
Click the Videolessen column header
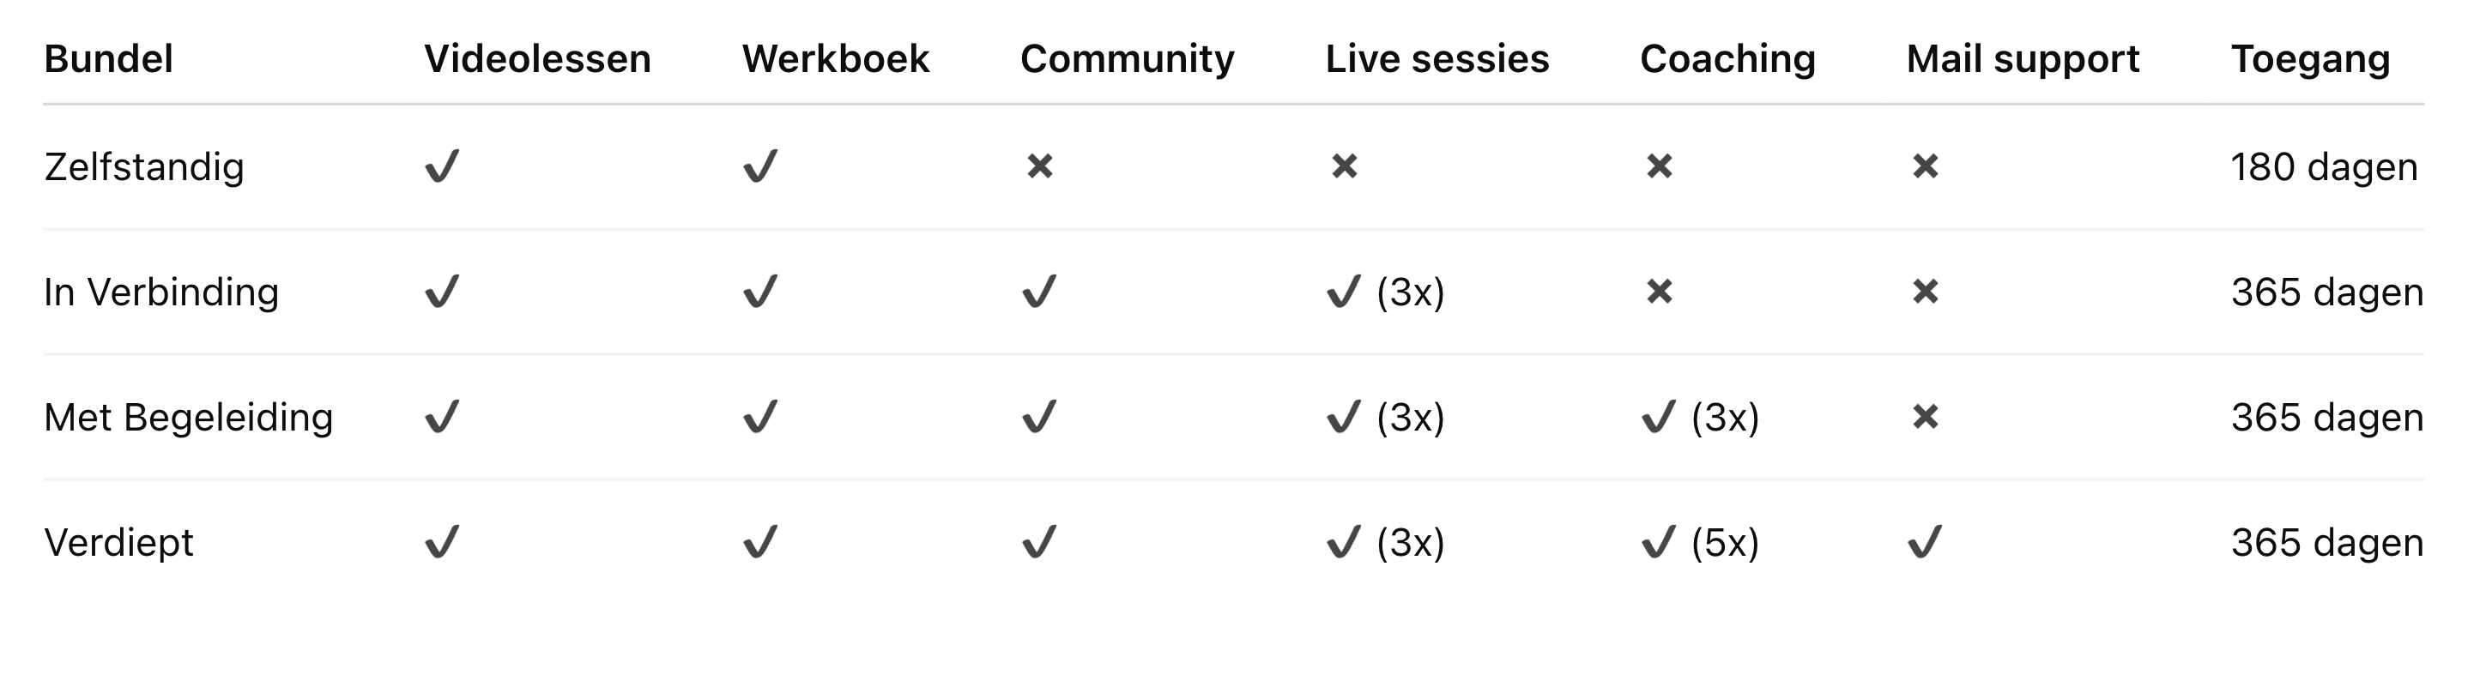pyautogui.click(x=537, y=59)
